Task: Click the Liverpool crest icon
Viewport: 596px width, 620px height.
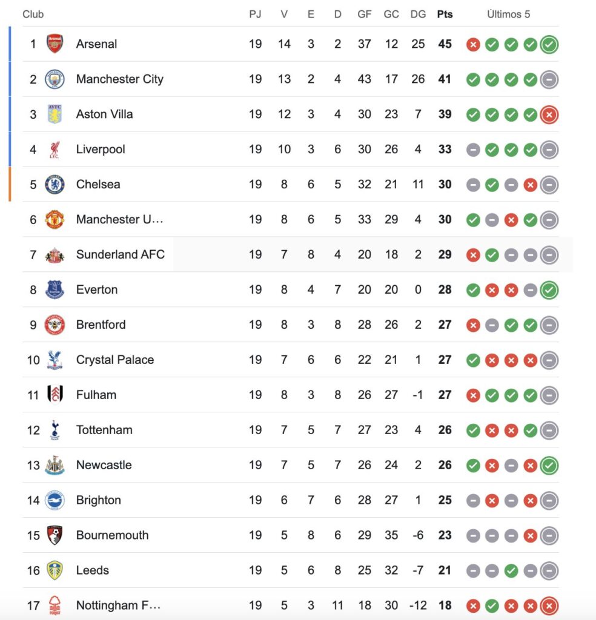Action: [55, 150]
